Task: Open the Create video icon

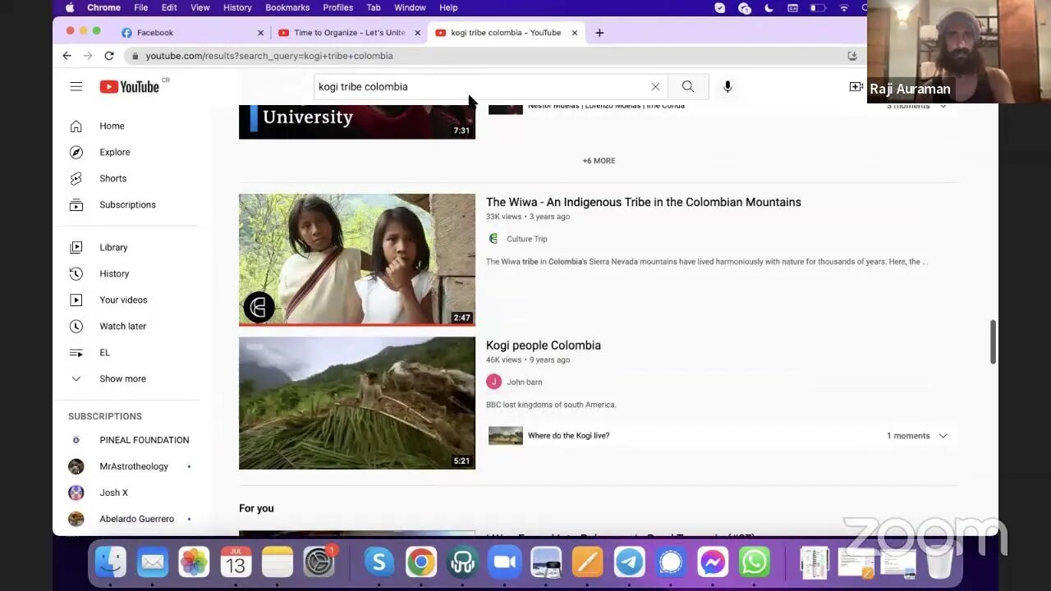Action: pyautogui.click(x=856, y=86)
